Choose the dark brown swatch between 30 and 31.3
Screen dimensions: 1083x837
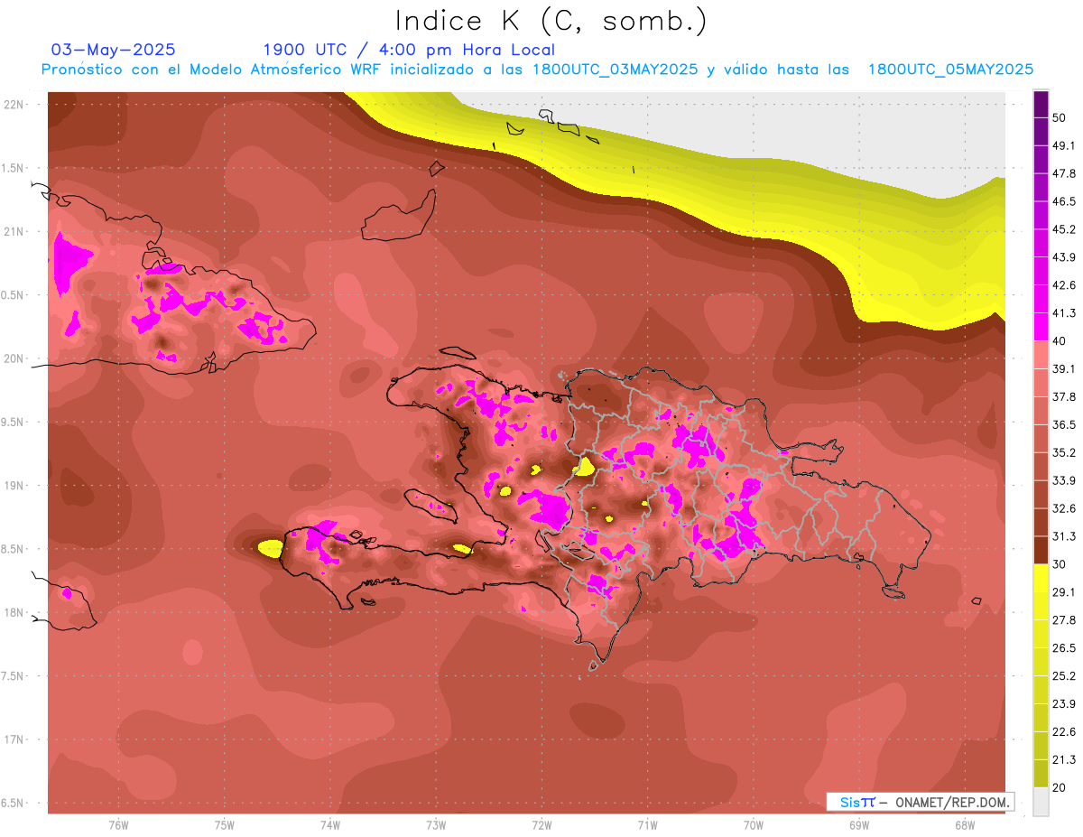(x=1041, y=550)
